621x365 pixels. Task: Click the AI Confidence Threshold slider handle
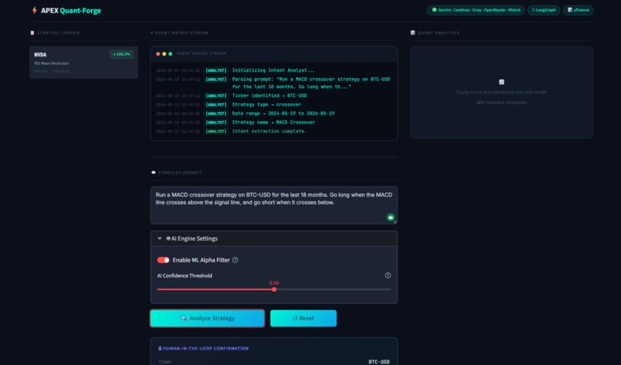point(274,289)
